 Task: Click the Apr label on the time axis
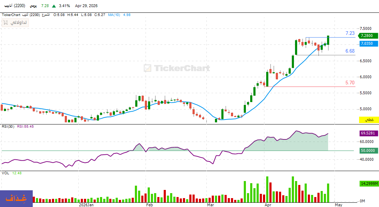267,205
